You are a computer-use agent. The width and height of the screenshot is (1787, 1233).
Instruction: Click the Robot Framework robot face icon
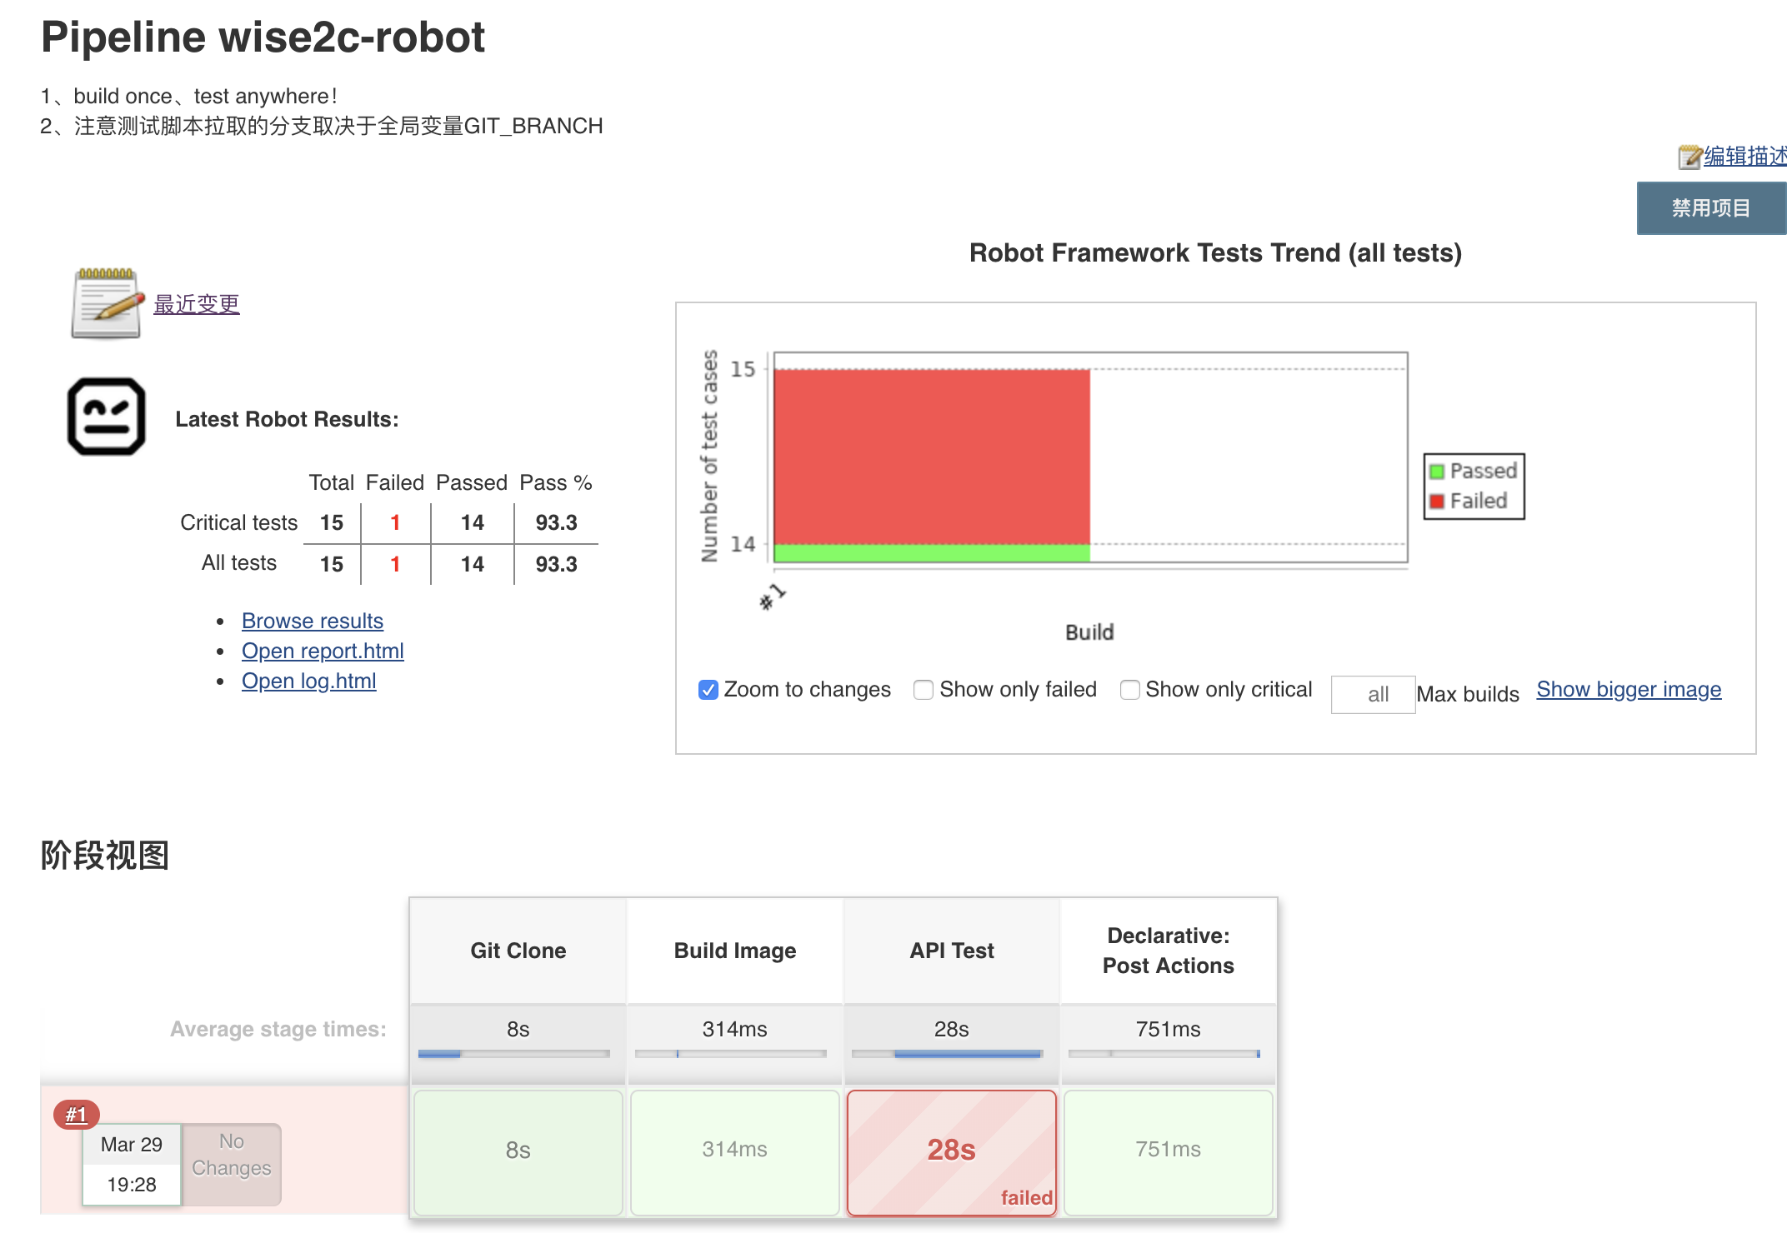107,417
